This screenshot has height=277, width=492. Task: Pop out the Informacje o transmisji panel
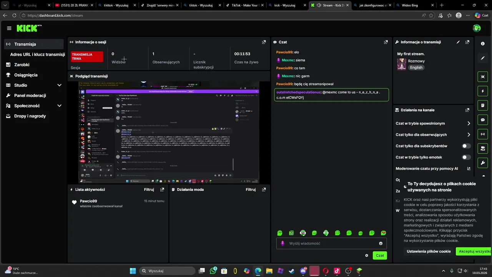(x=467, y=42)
